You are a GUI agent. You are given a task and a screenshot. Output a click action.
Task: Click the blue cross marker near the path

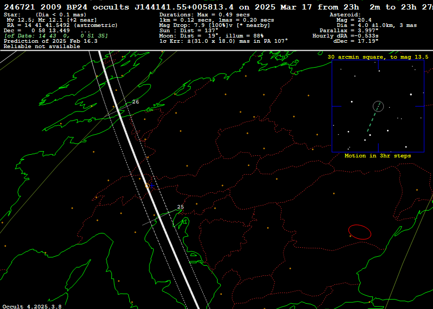coord(152,186)
